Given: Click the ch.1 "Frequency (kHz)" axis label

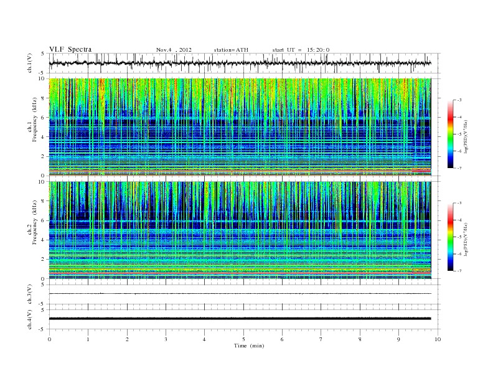Looking at the screenshot, I should tap(35, 120).
